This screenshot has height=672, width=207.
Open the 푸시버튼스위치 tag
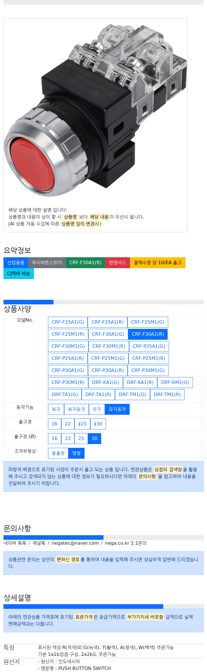pyautogui.click(x=47, y=263)
